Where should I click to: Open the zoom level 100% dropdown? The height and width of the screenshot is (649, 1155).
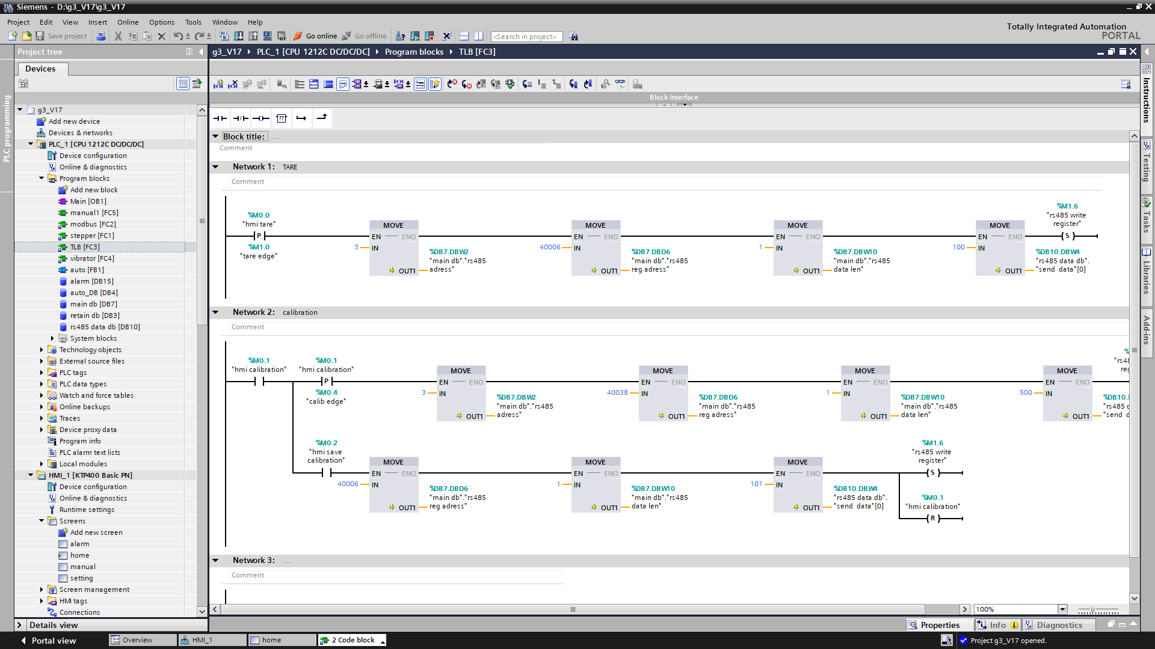click(1062, 609)
